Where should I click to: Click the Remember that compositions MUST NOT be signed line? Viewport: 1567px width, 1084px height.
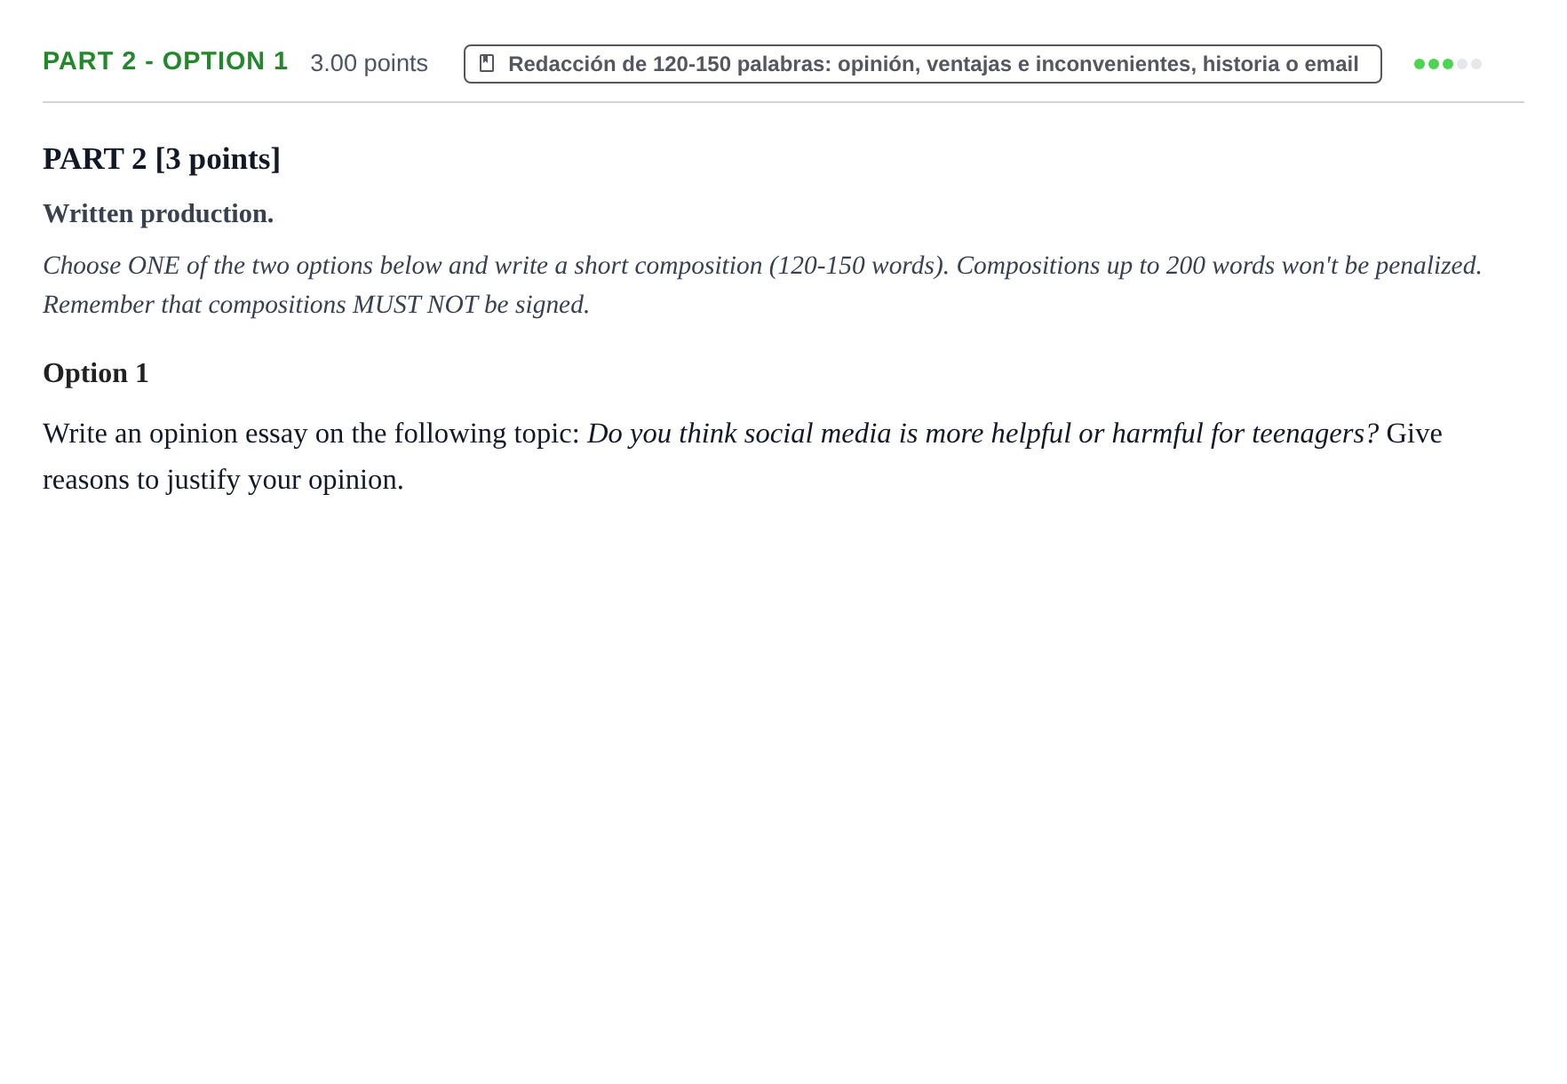(316, 305)
